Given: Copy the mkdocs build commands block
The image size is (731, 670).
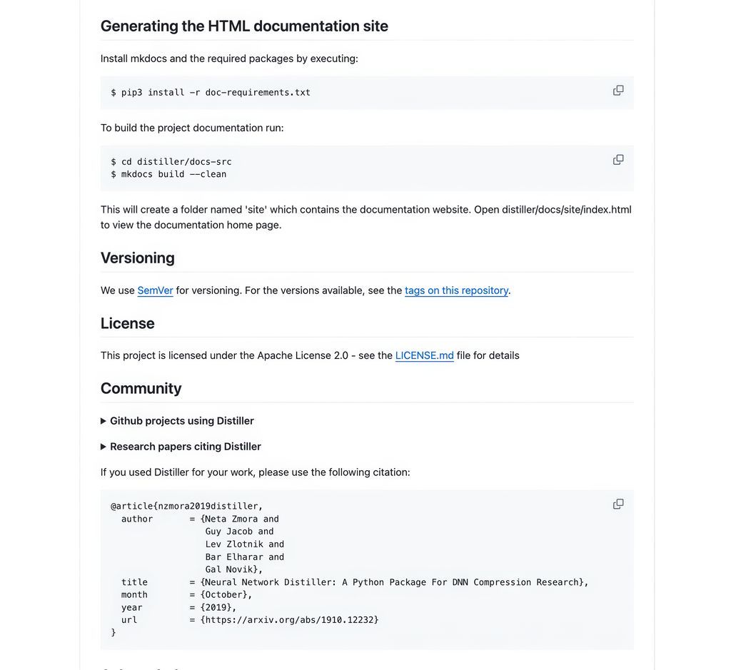Looking at the screenshot, I should tap(618, 160).
